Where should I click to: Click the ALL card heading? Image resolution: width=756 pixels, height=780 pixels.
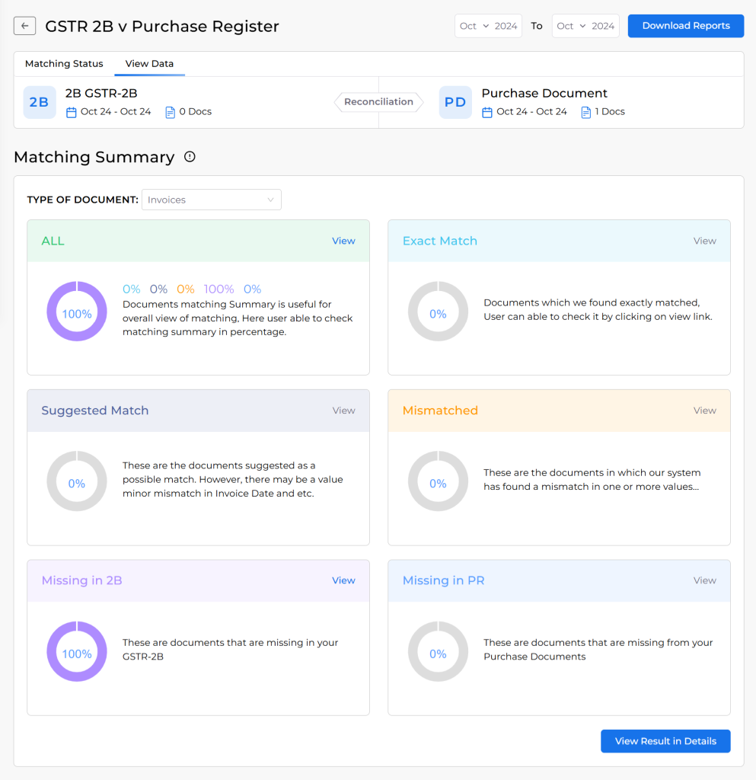pyautogui.click(x=53, y=241)
